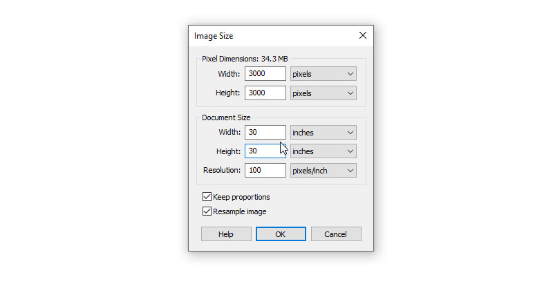Confirm changes with the OK button
Screen dimensions: 553x284
pos(281,234)
